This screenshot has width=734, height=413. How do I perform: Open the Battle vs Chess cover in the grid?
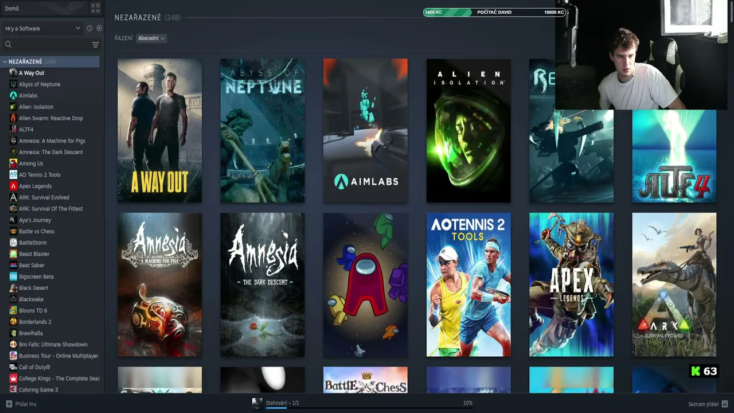coord(365,380)
